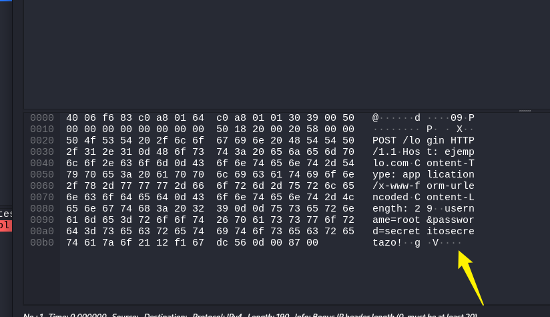Click the red highlighted item at left edge

point(6,226)
